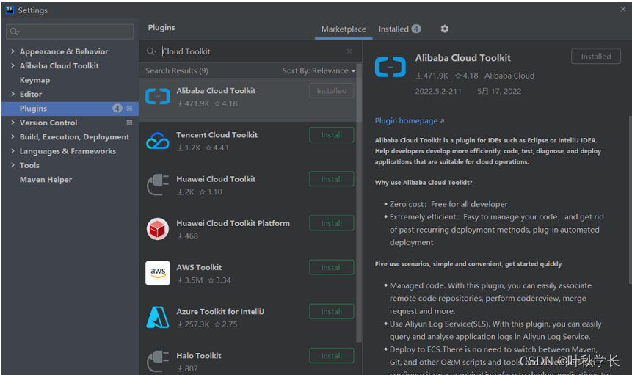Expand the Version Control node
632x375 pixels.
(12, 123)
